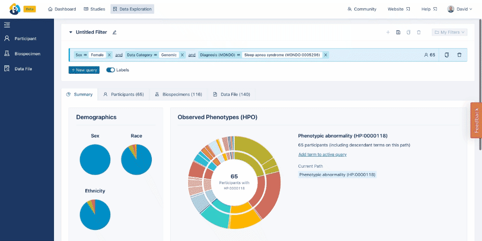Image resolution: width=482 pixels, height=241 pixels.
Task: Delete the query row trash icon
Action: (x=459, y=55)
